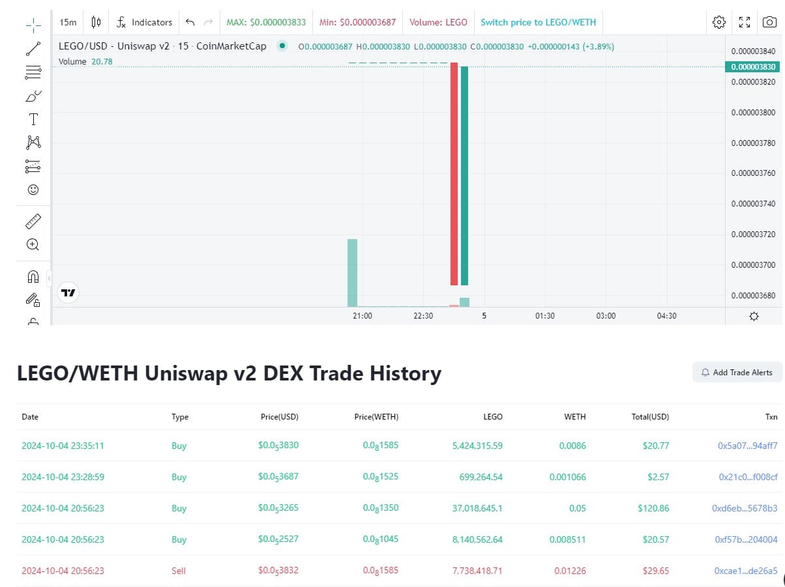Take a chart snapshot with camera icon

769,22
